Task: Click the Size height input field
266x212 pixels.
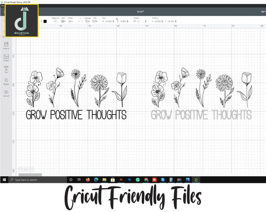Action: tap(123, 22)
